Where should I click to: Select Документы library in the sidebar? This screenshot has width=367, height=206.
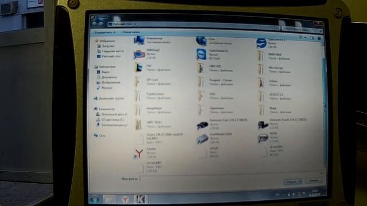coord(107,77)
